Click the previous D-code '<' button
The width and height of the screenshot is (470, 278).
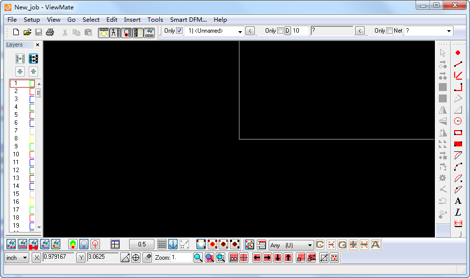tap(360, 31)
